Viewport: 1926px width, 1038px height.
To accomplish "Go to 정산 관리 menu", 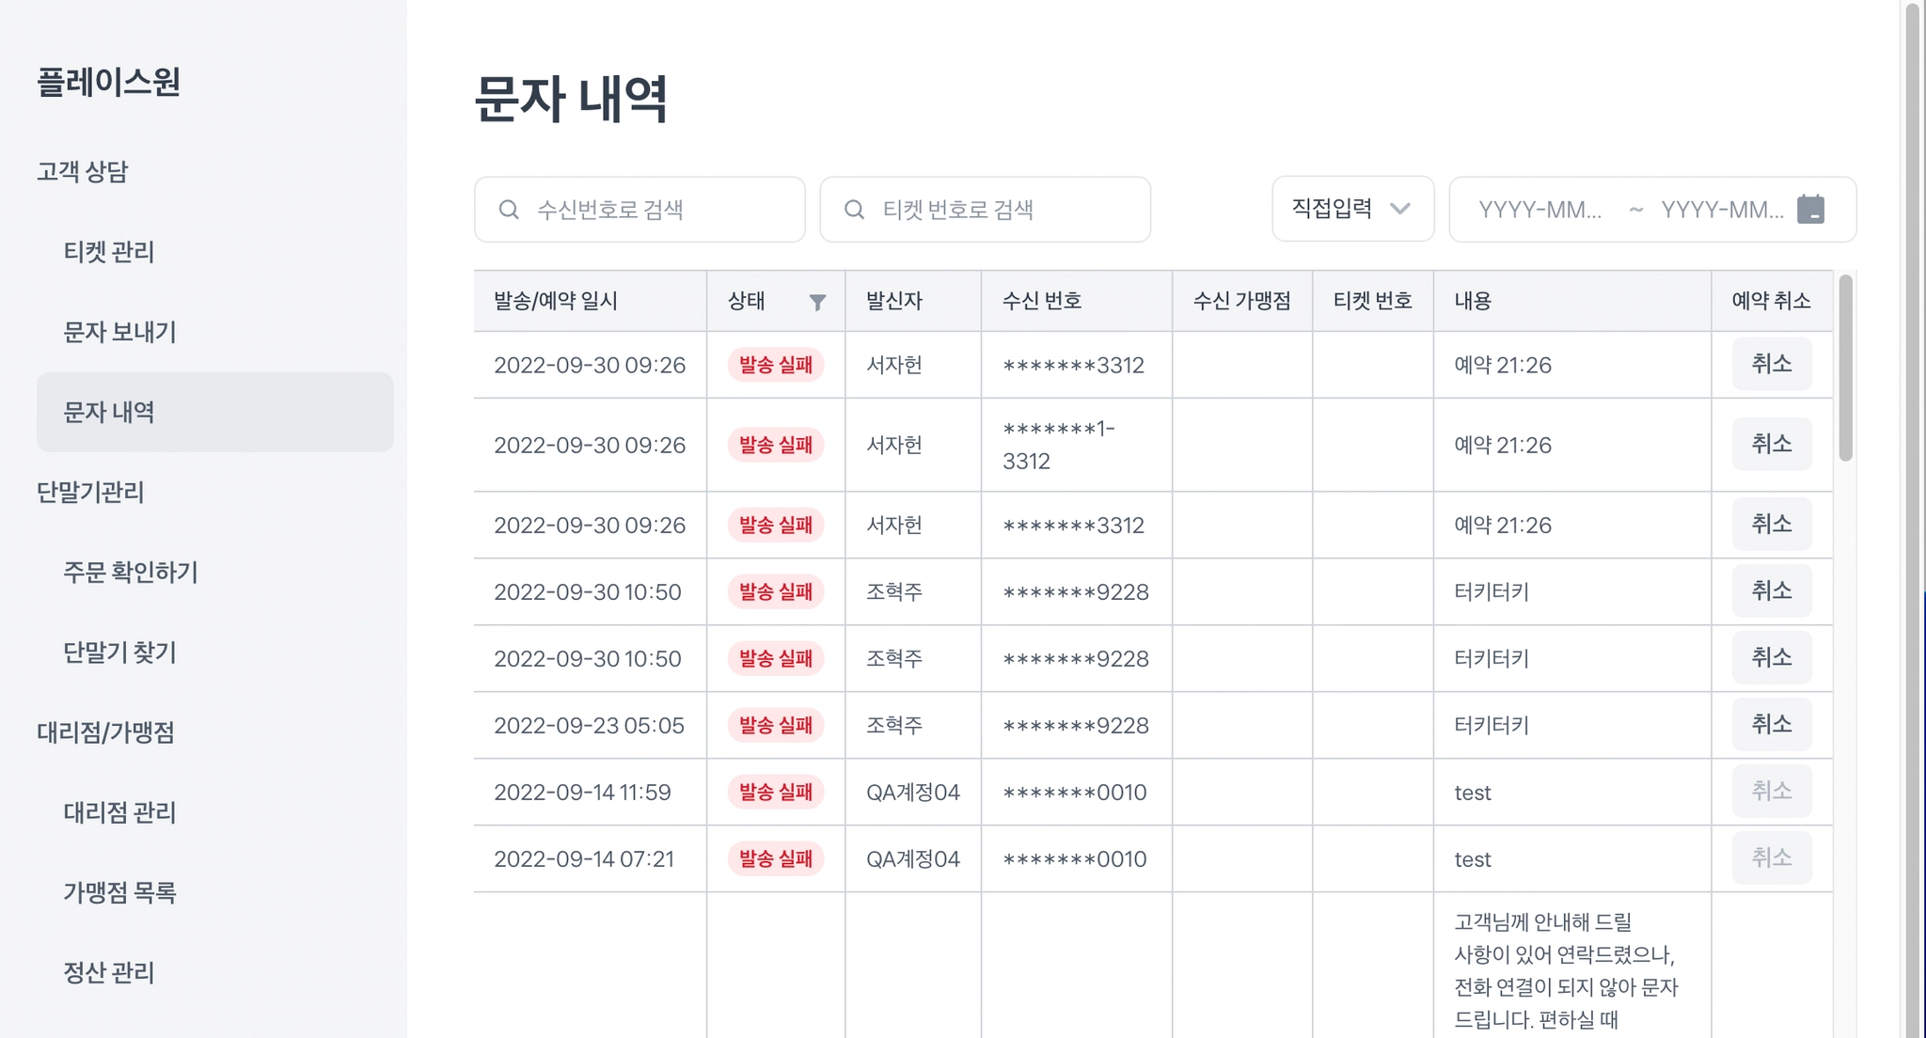I will (109, 972).
